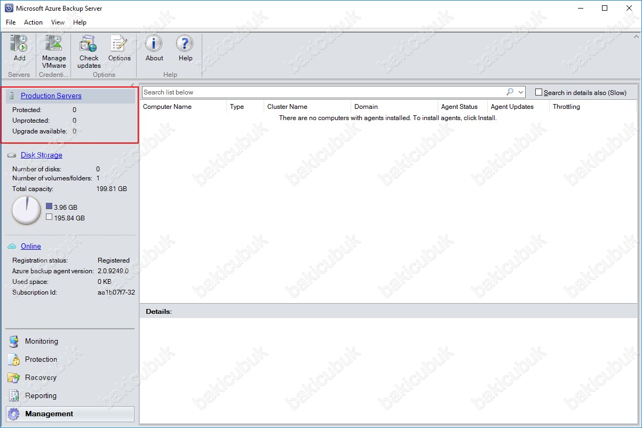This screenshot has height=428, width=642.
Task: Sort by Computer Name column header
Action: click(x=184, y=107)
